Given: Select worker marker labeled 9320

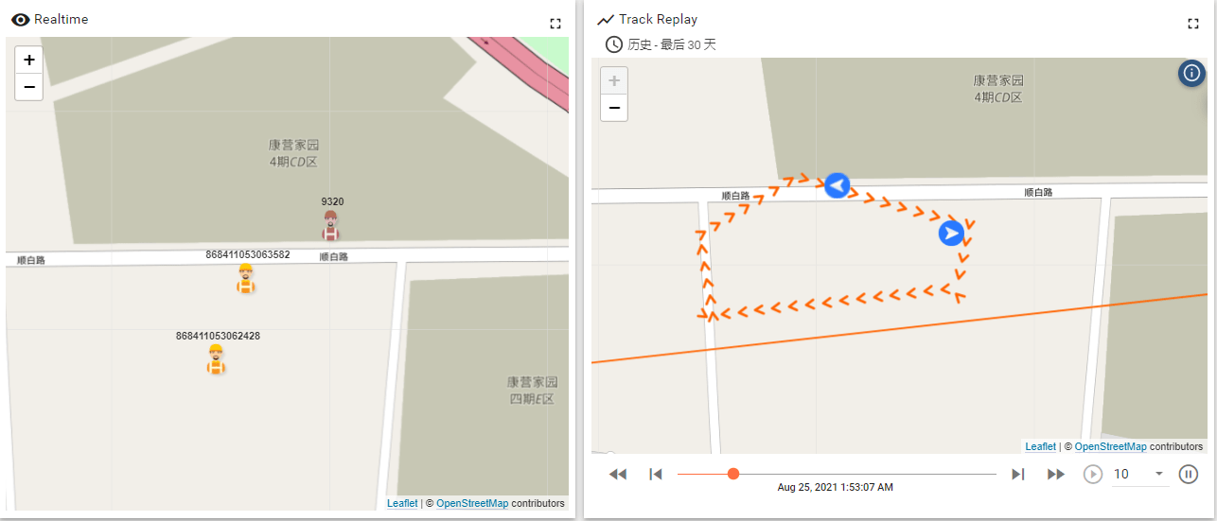Looking at the screenshot, I should [x=330, y=225].
